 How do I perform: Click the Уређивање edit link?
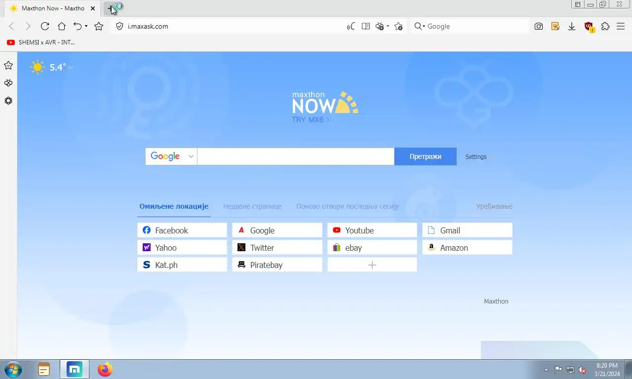(x=494, y=206)
